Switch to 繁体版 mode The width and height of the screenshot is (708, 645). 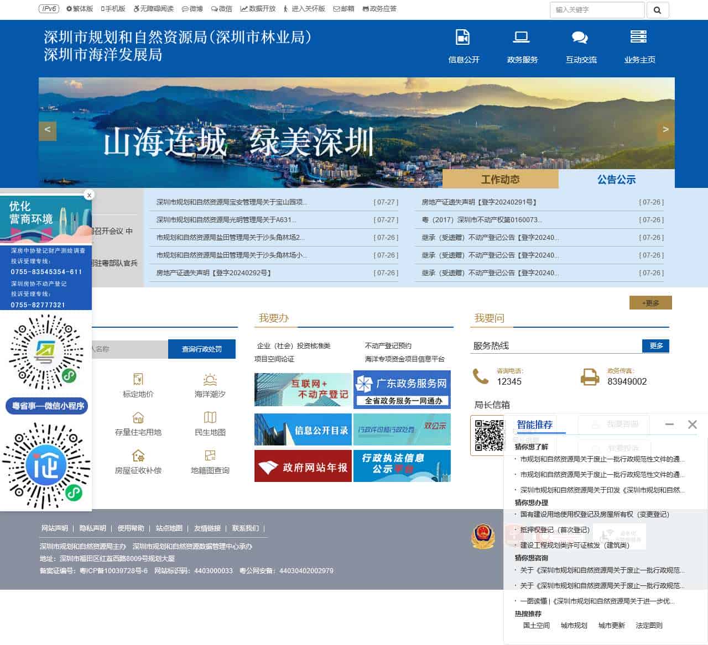(x=79, y=9)
